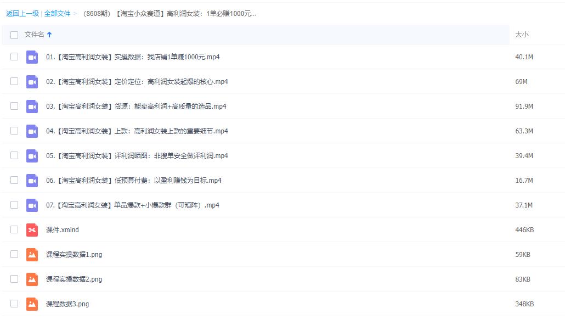Check the box for 课程实操数据1.png
The width and height of the screenshot is (565, 325).
click(x=14, y=254)
